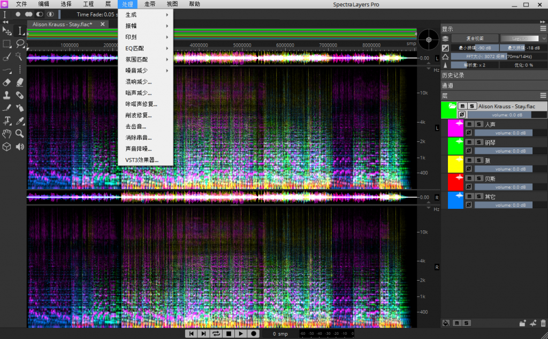The width and height of the screenshot is (548, 339).
Task: Select the eraser tool
Action: 6,82
